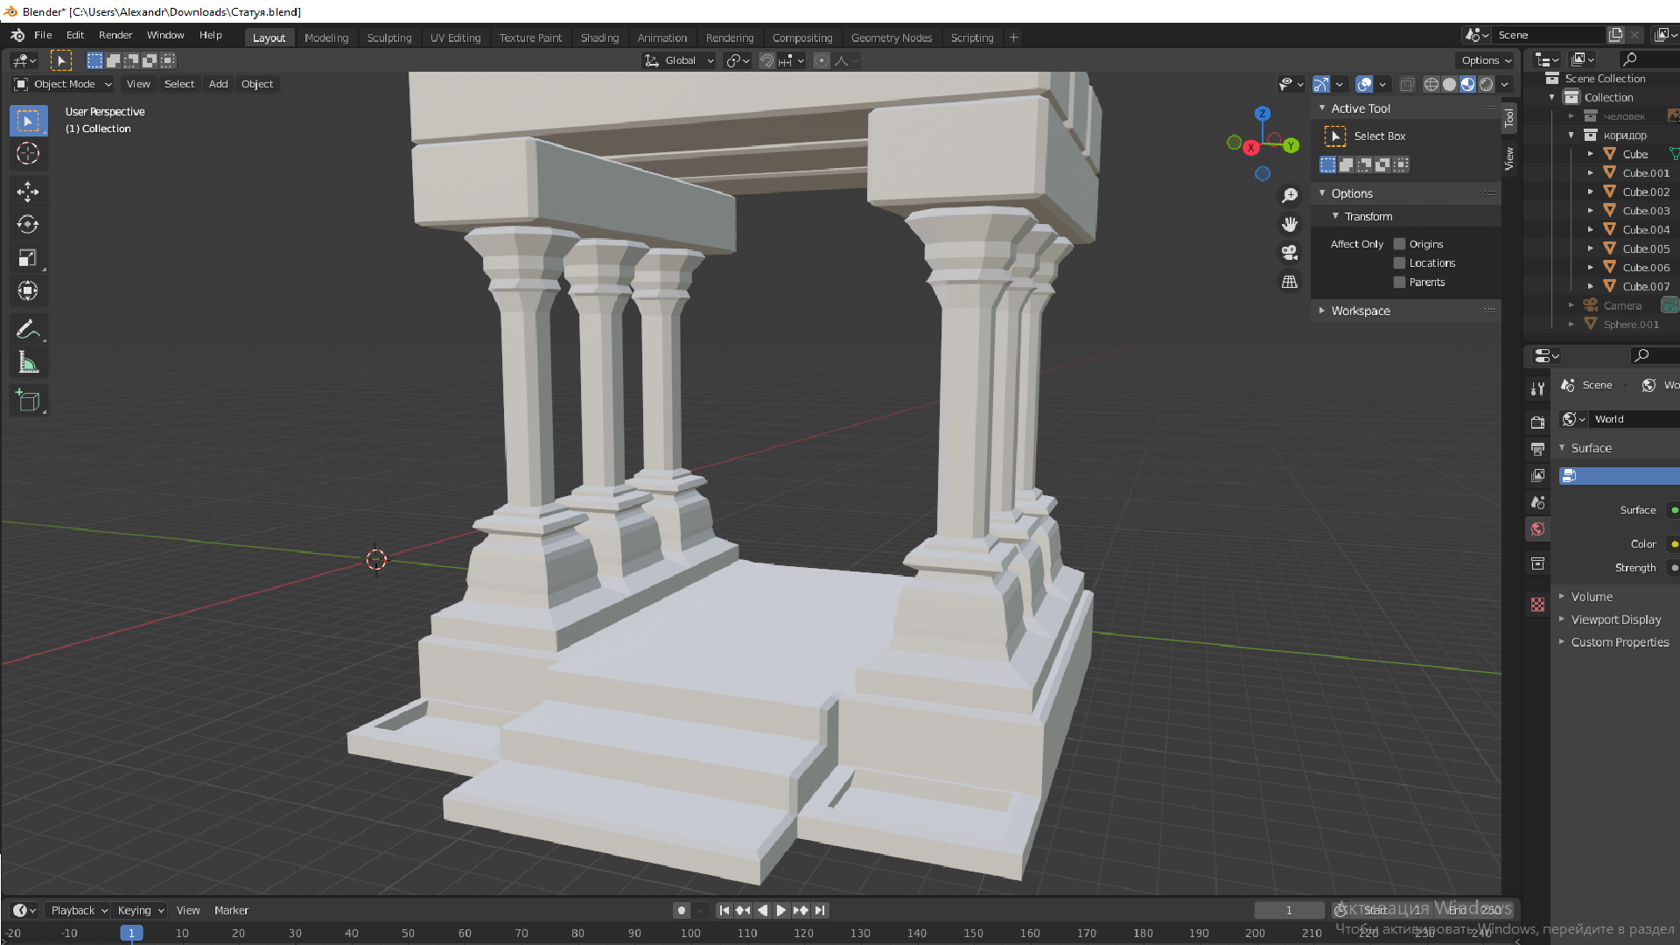Click the snap magnet icon in header
This screenshot has width=1680, height=945.
766,60
